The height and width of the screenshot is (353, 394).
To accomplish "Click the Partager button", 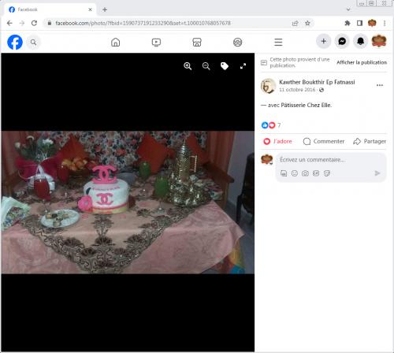I will [x=370, y=141].
